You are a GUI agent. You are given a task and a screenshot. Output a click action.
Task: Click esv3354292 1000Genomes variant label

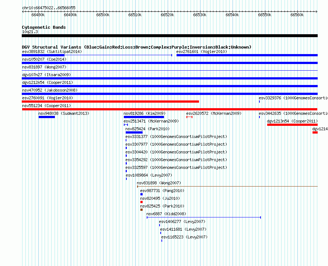tap(176, 160)
